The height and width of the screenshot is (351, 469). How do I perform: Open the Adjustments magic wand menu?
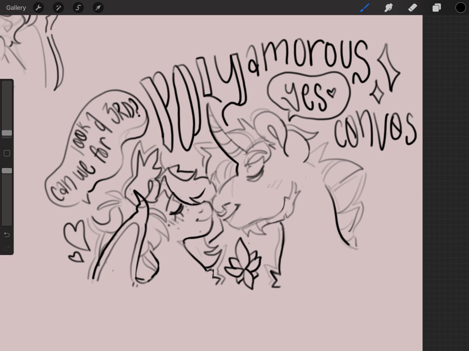click(58, 8)
